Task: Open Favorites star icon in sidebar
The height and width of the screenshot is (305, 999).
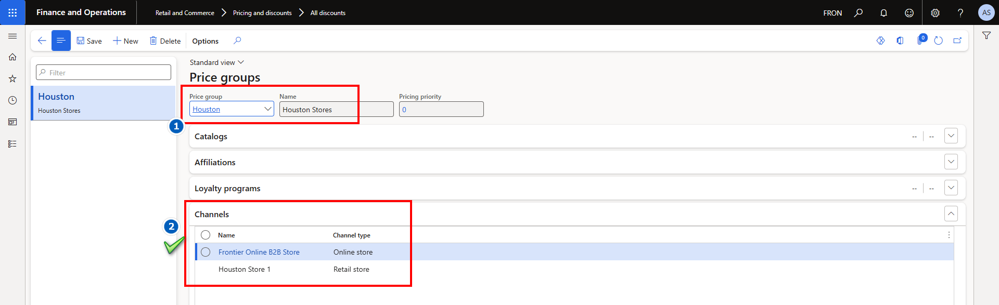Action: (12, 79)
